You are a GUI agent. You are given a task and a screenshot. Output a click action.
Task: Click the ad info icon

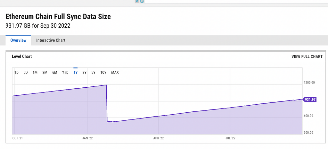[x=142, y=1]
